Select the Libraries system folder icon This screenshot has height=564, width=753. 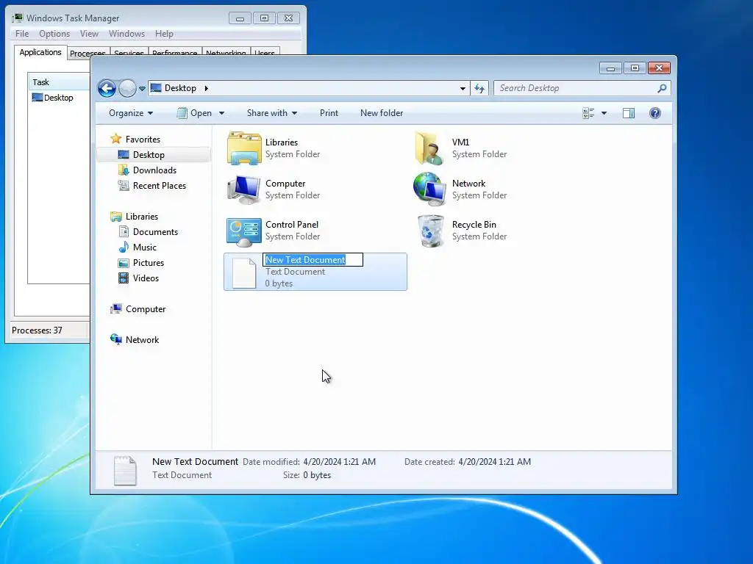coord(244,148)
